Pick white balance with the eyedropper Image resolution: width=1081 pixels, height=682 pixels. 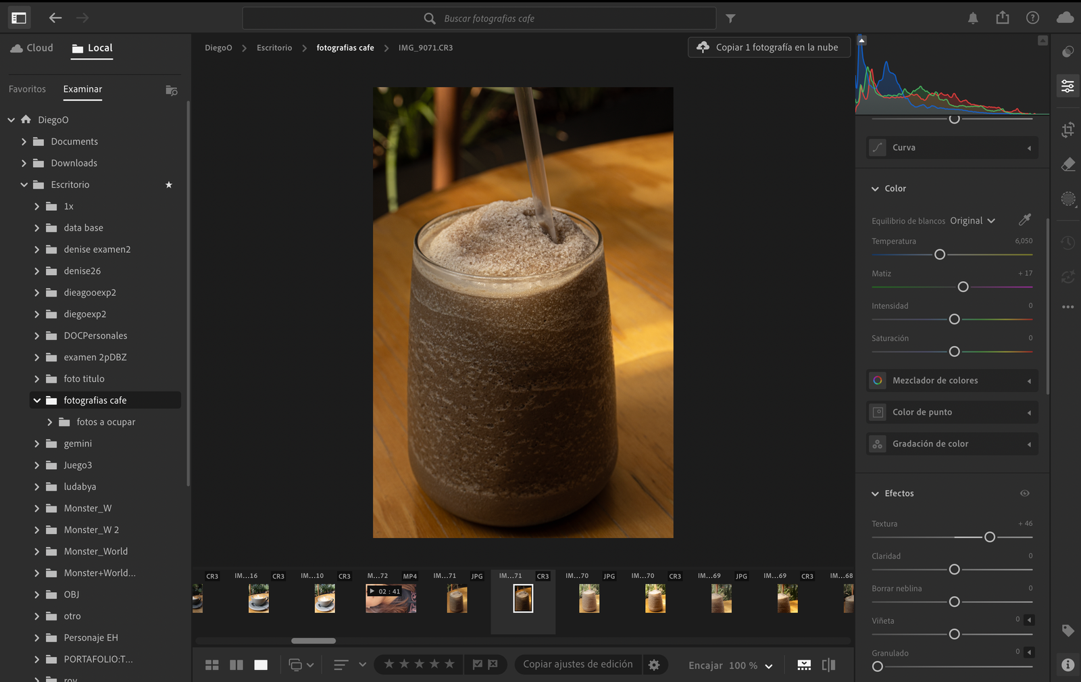pyautogui.click(x=1024, y=220)
